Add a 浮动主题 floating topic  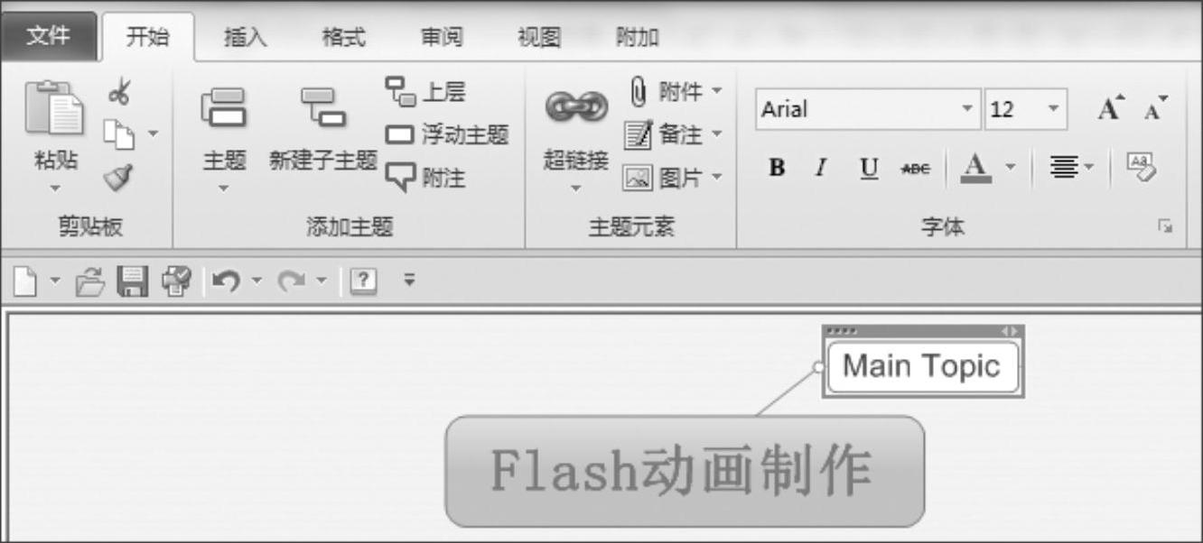[447, 135]
